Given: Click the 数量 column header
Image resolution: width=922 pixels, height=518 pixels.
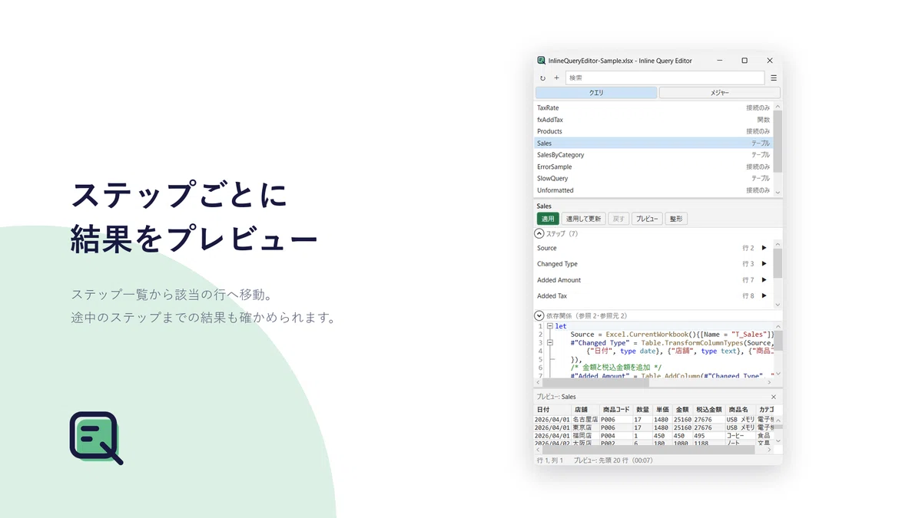Looking at the screenshot, I should [x=643, y=410].
